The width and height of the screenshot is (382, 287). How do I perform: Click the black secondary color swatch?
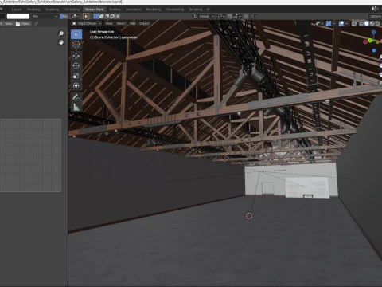[2, 17]
